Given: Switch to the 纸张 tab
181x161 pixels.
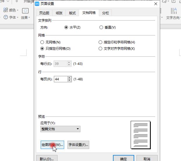Looking at the screenshot, I should pyautogui.click(x=59, y=13).
